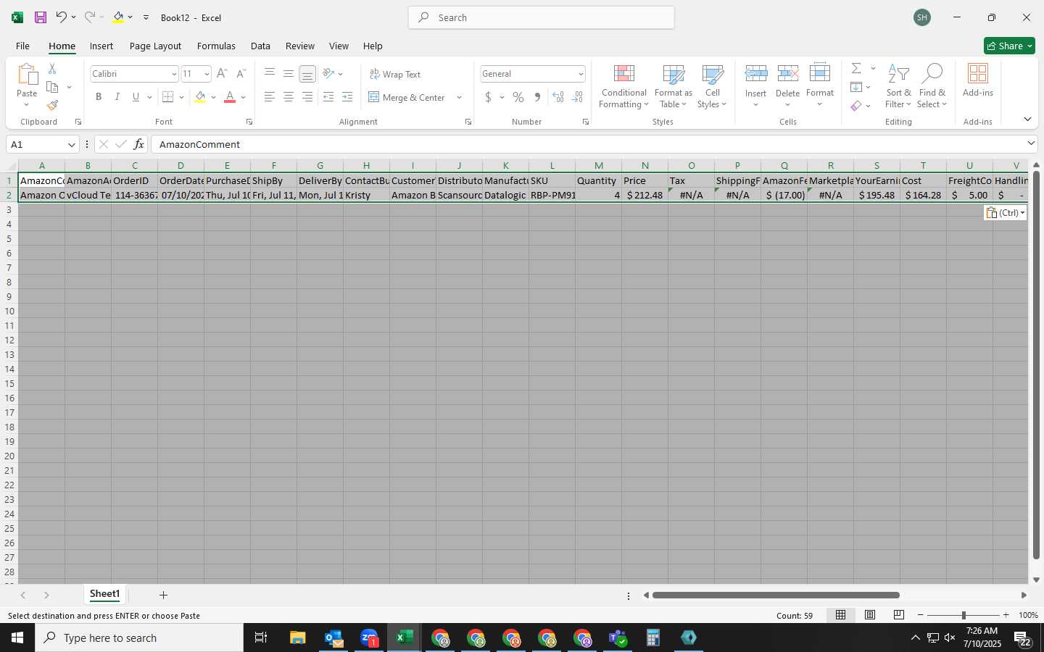Click the Fill down icon
This screenshot has height=652, width=1044.
tap(856, 87)
